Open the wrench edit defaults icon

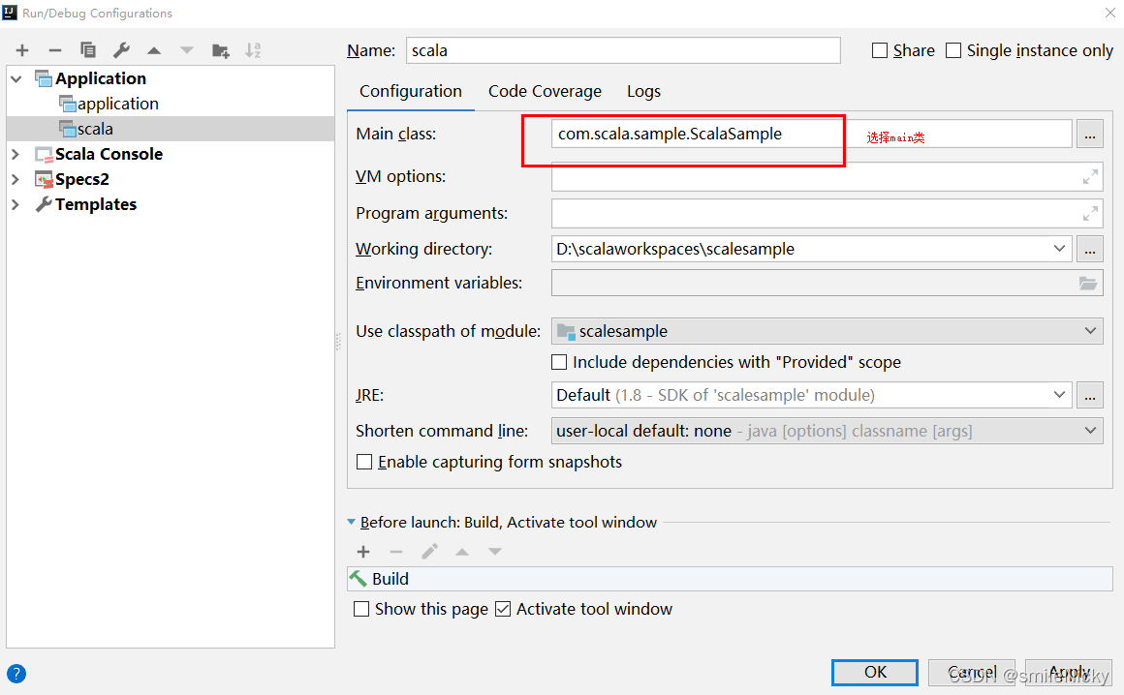[x=121, y=50]
